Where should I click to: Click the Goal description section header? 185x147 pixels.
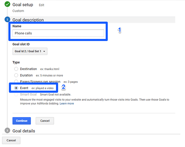click(28, 20)
